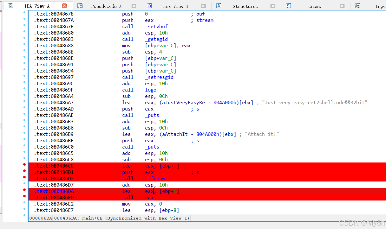Click the _puts call at 080486AE
386x229 pixels.
tap(152, 115)
